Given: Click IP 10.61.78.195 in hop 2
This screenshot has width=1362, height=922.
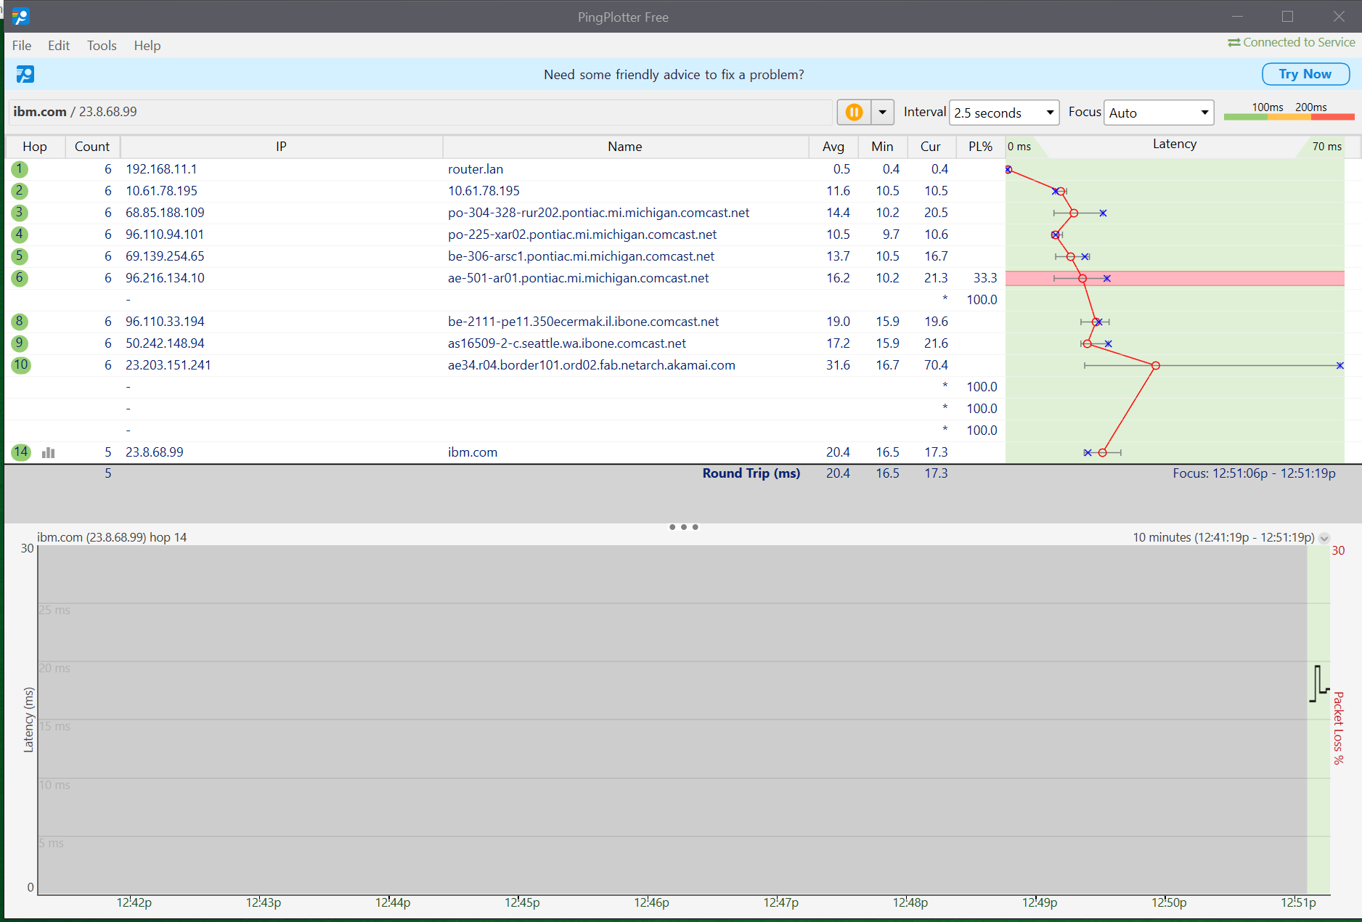Looking at the screenshot, I should [x=161, y=191].
